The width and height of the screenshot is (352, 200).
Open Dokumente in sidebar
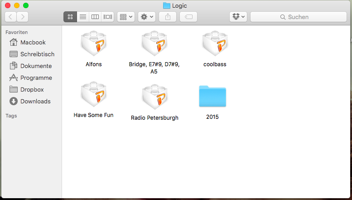click(x=30, y=66)
